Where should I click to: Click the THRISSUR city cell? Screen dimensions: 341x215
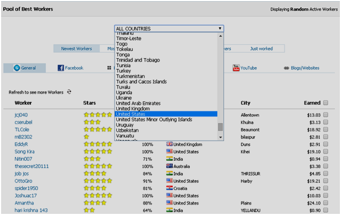pos(250,173)
